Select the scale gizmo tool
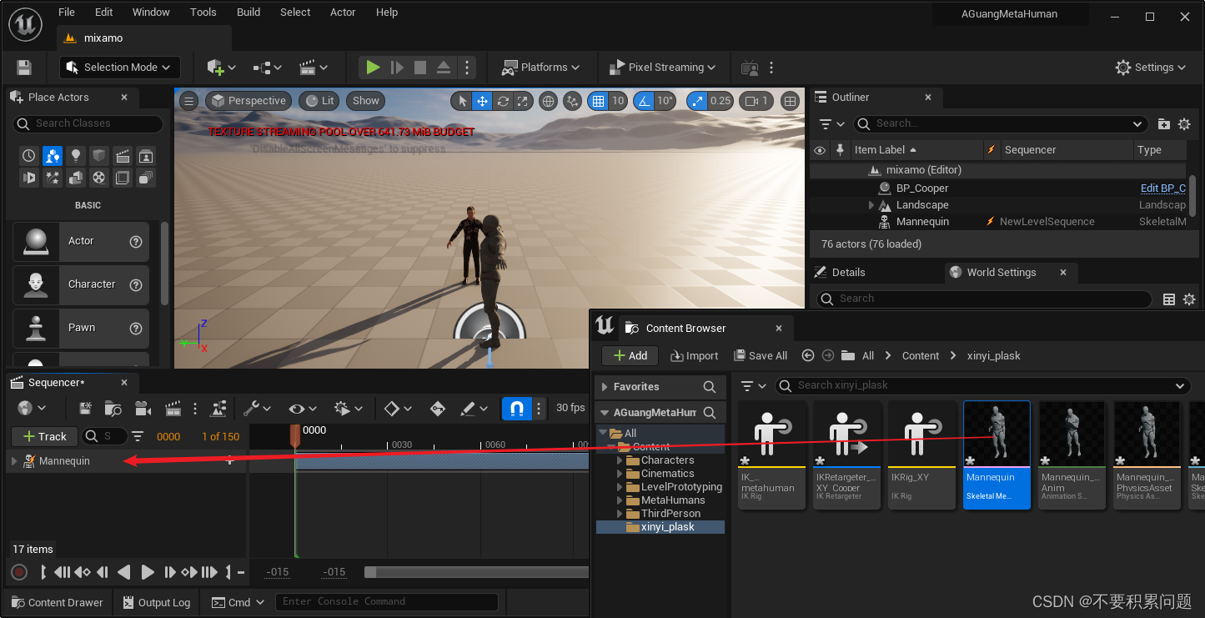Image resolution: width=1205 pixels, height=618 pixels. [523, 101]
